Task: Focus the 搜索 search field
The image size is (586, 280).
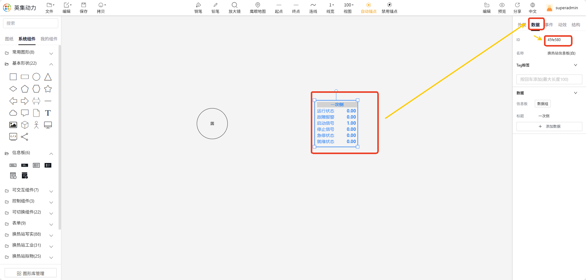Action: (31, 23)
